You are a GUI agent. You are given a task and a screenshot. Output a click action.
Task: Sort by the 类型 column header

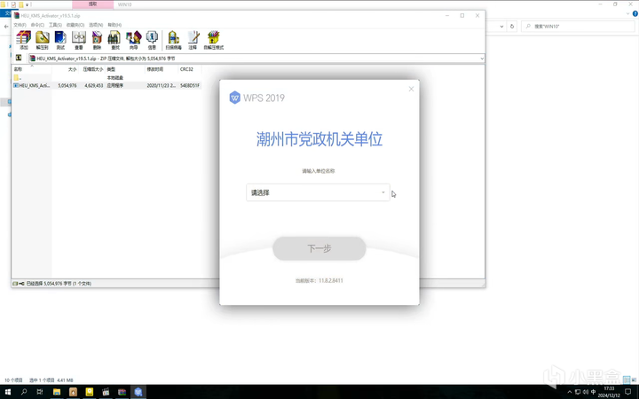point(125,69)
